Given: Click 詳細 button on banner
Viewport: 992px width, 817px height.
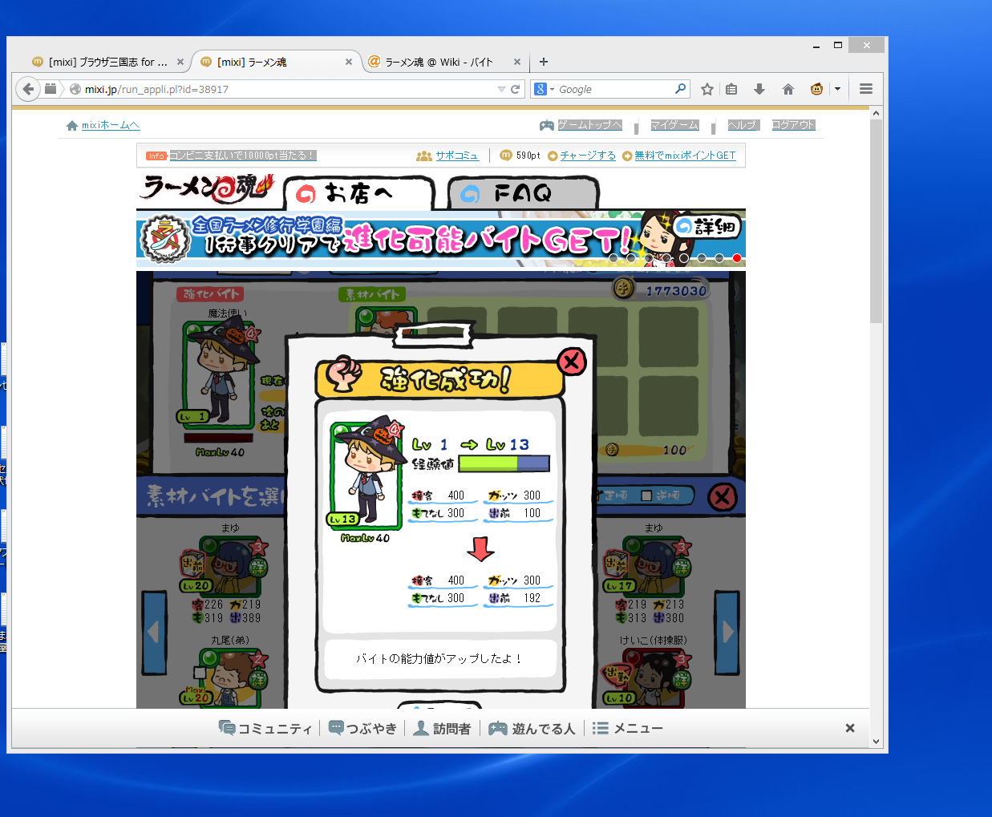Looking at the screenshot, I should click(x=707, y=227).
